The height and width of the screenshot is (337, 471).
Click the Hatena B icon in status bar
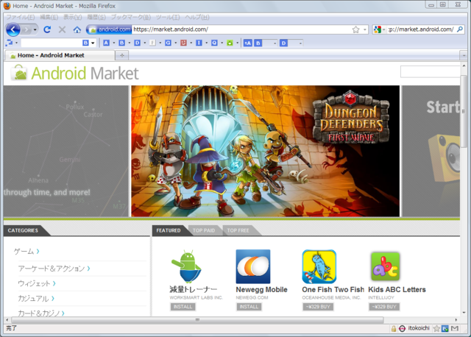(445, 329)
